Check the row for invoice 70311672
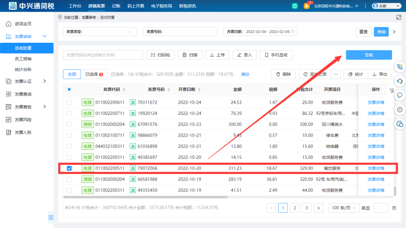406x228 pixels. [x=69, y=103]
